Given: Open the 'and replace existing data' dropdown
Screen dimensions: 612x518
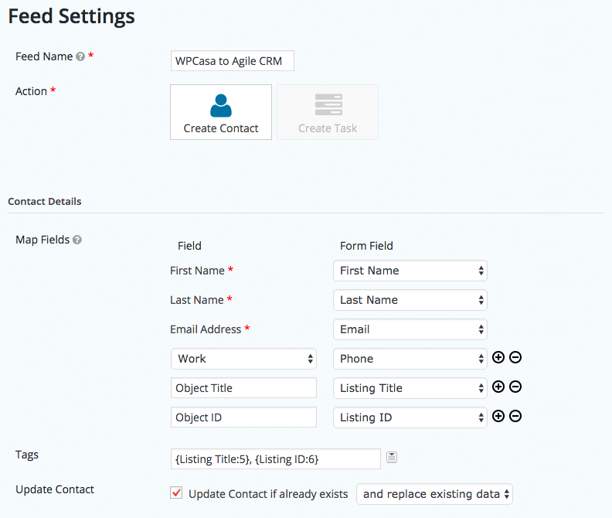Looking at the screenshot, I should point(434,494).
